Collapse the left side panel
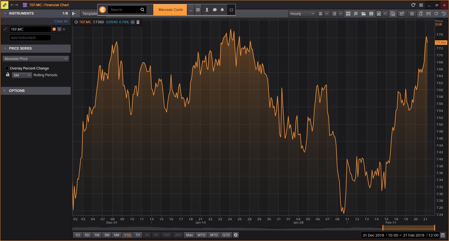 click(x=74, y=13)
